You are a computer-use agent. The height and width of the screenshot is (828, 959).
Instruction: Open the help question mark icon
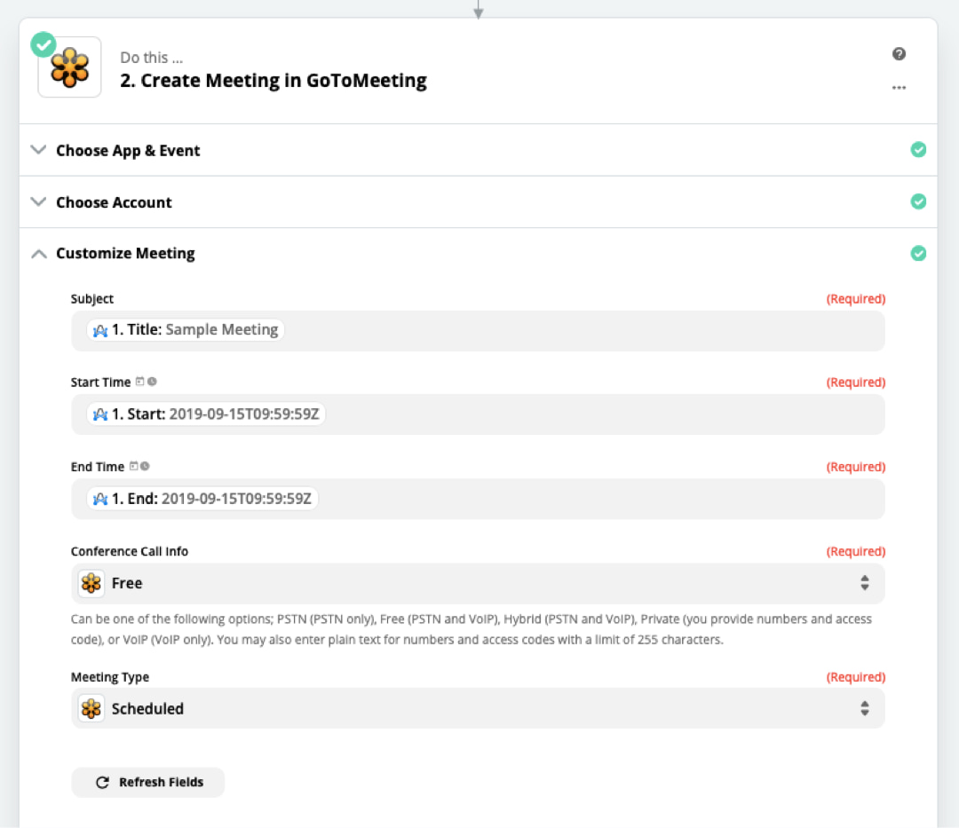(899, 54)
